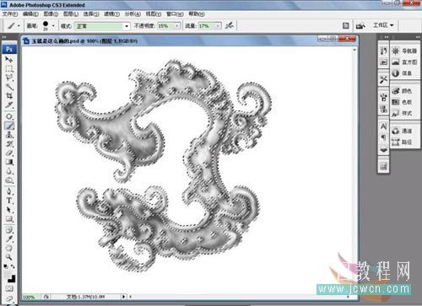Select the Hand tool
This screenshot has height=306, width=422.
coord(9,248)
